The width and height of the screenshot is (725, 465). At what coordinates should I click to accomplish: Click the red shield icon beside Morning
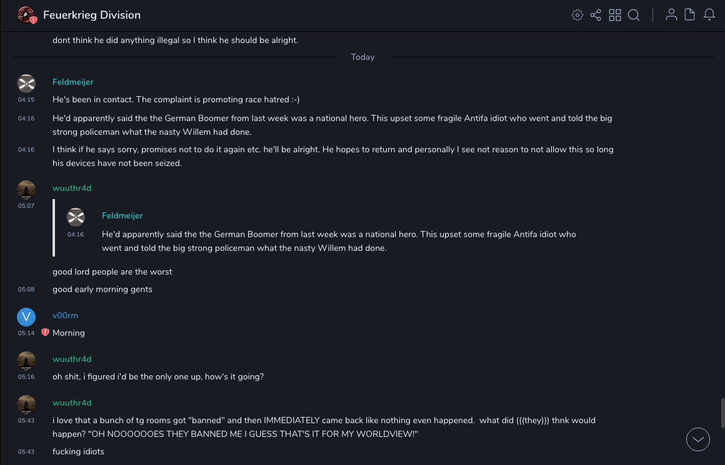pos(45,333)
